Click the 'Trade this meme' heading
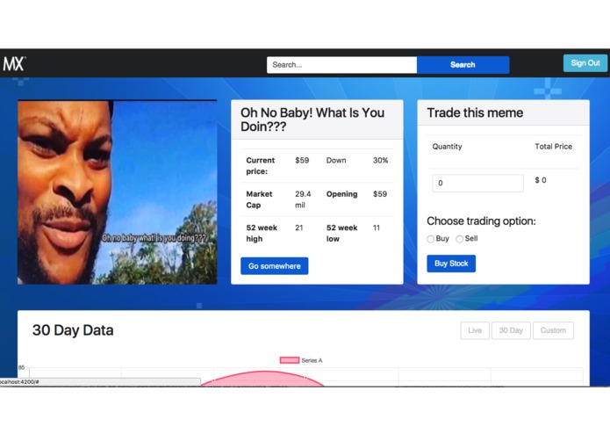 (x=475, y=112)
